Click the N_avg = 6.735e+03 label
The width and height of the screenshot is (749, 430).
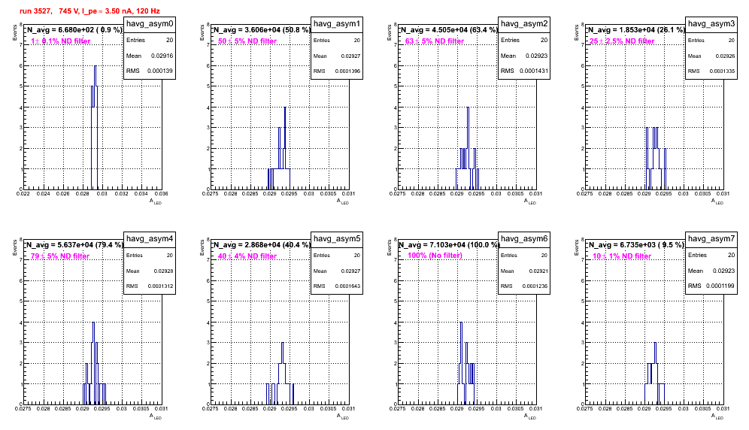[x=636, y=244]
